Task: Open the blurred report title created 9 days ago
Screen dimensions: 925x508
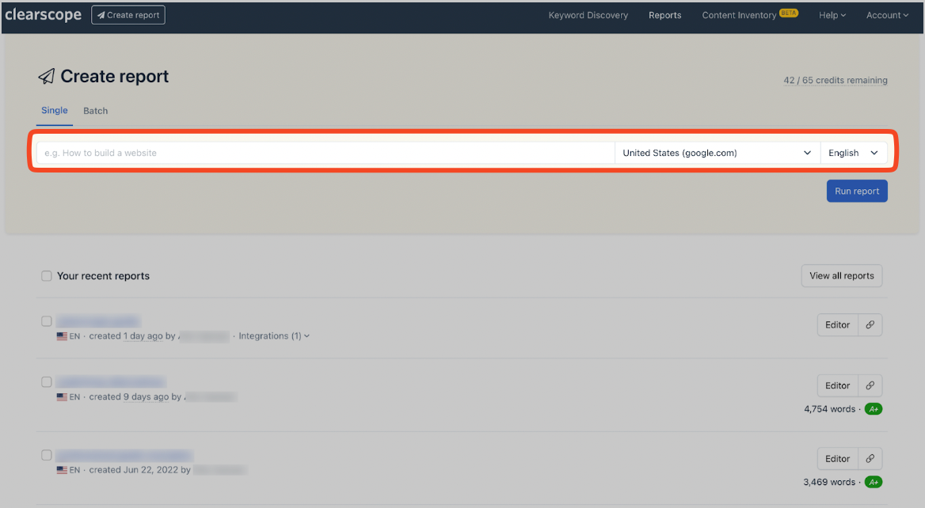Action: coord(111,382)
